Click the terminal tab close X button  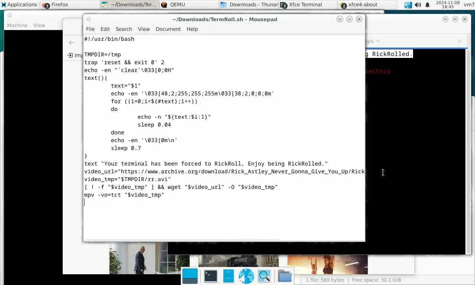pyautogui.click(x=459, y=41)
